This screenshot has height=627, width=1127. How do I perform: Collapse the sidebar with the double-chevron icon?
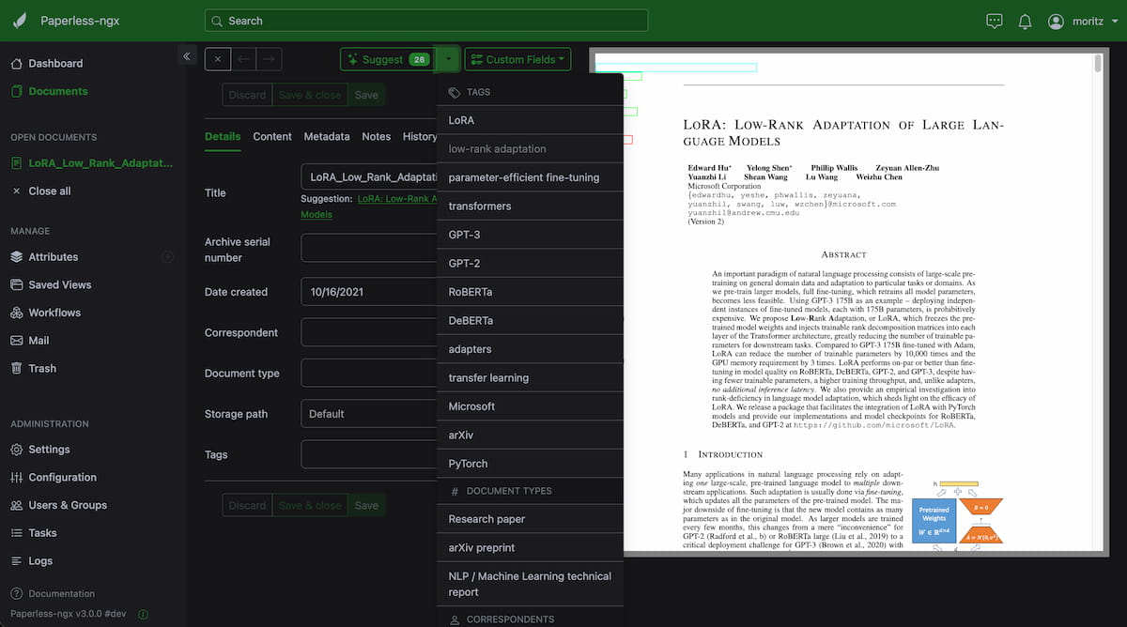point(187,56)
